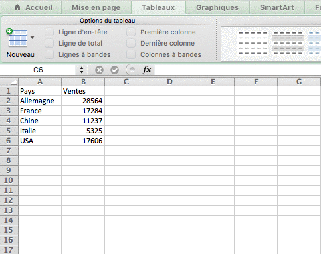Select the Italie cell
Screen dimensions: 321x254
tap(40, 131)
